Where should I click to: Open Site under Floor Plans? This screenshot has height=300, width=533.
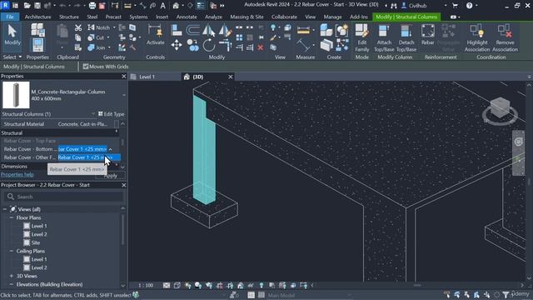36,242
